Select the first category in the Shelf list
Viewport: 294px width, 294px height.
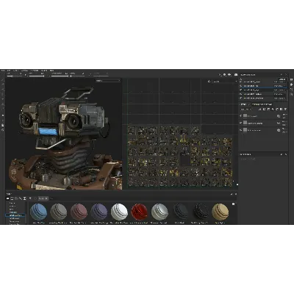[12, 203]
